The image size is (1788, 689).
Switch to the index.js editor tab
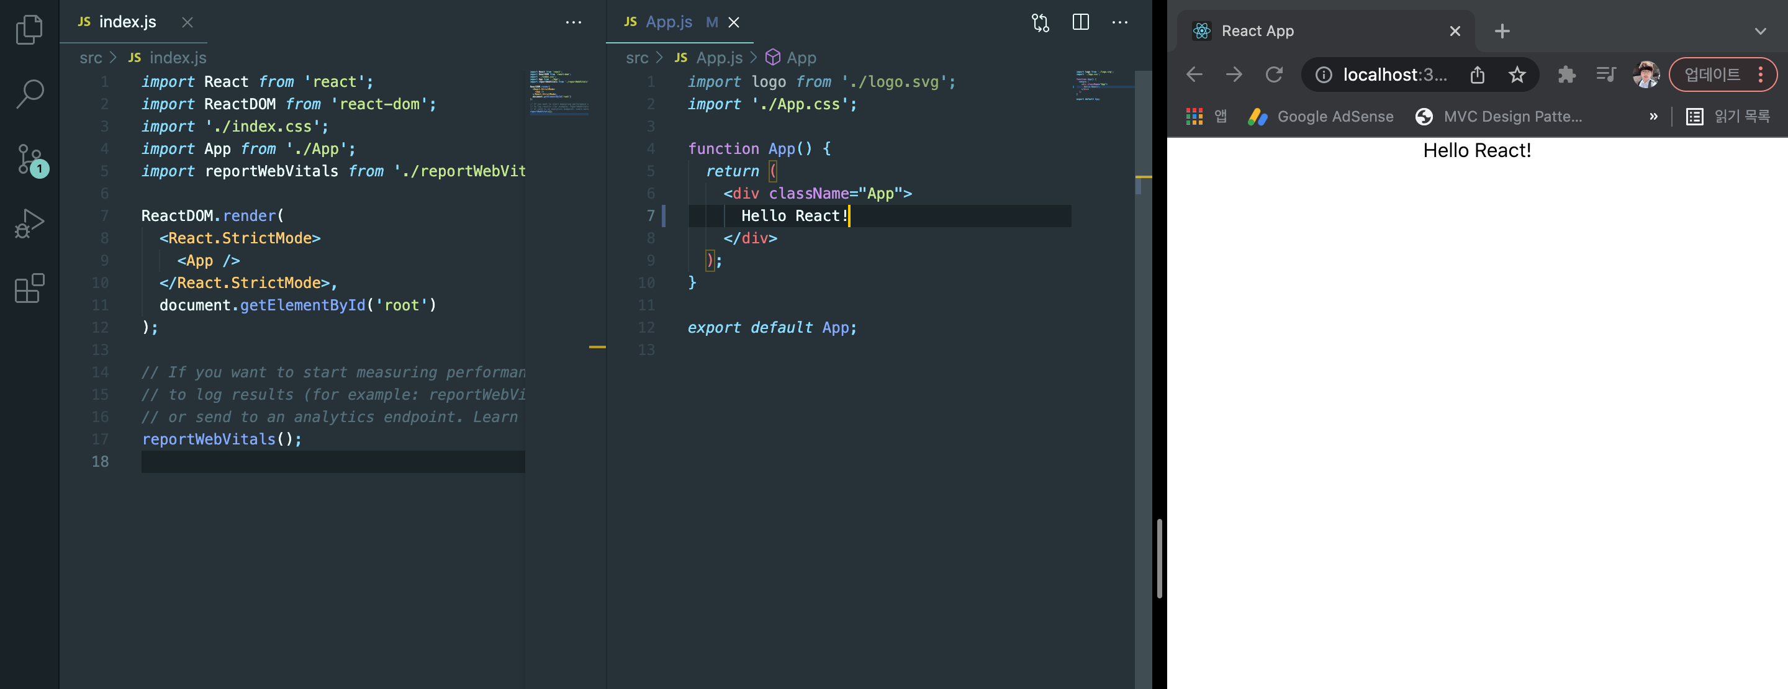click(x=127, y=22)
